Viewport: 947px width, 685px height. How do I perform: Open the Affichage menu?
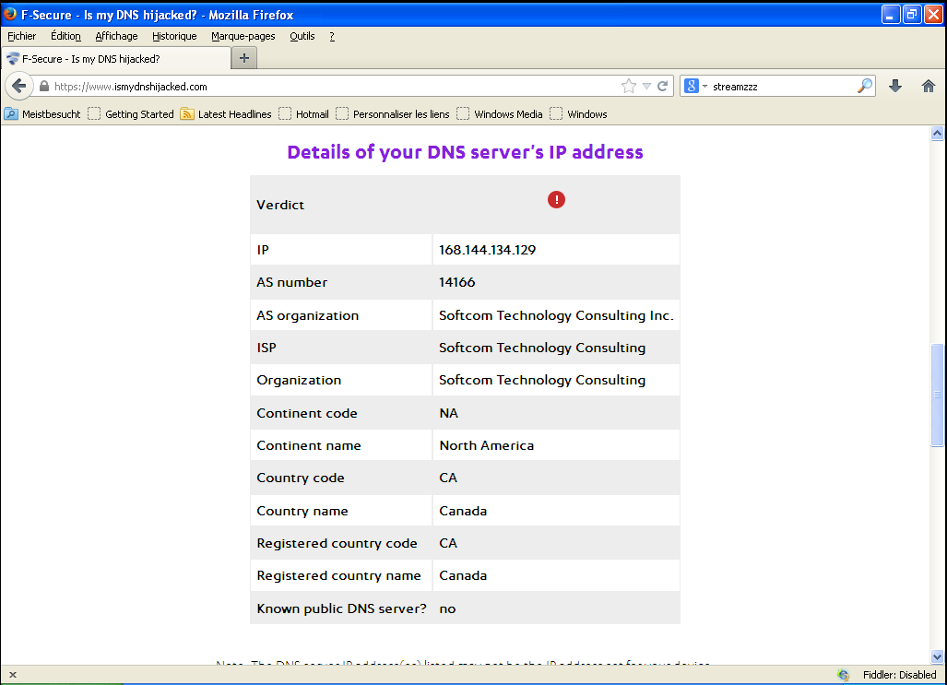[x=116, y=36]
